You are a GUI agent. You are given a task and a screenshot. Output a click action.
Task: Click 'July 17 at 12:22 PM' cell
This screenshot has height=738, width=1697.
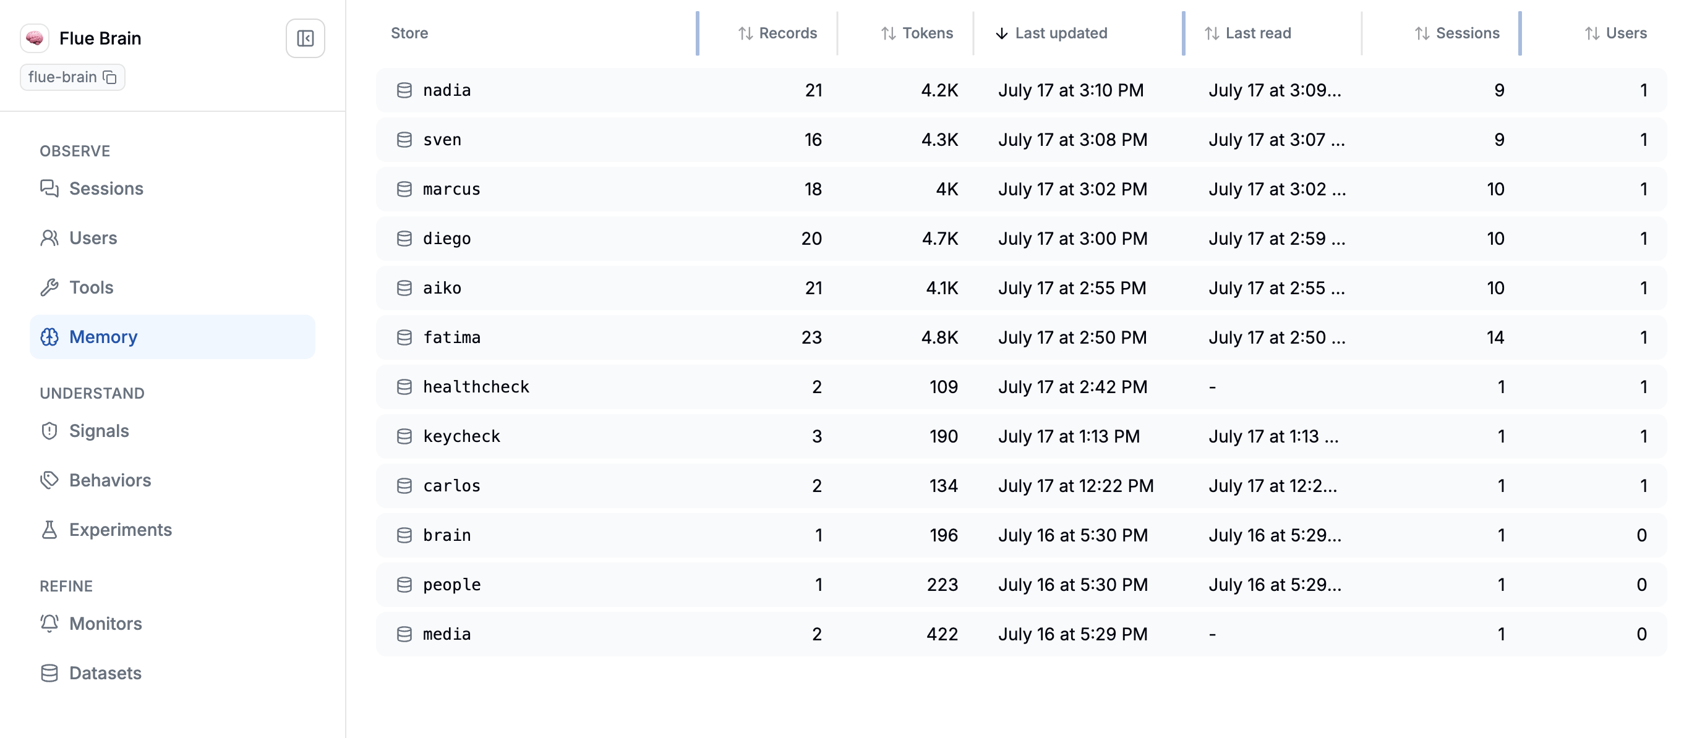tap(1076, 485)
